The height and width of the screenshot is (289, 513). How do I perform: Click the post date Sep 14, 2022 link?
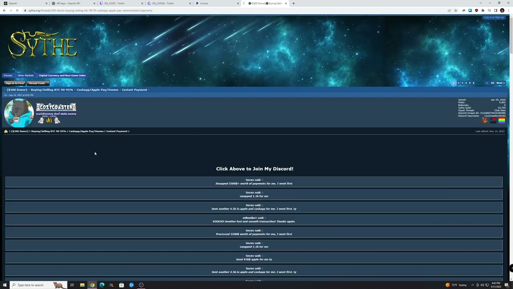pos(21,95)
